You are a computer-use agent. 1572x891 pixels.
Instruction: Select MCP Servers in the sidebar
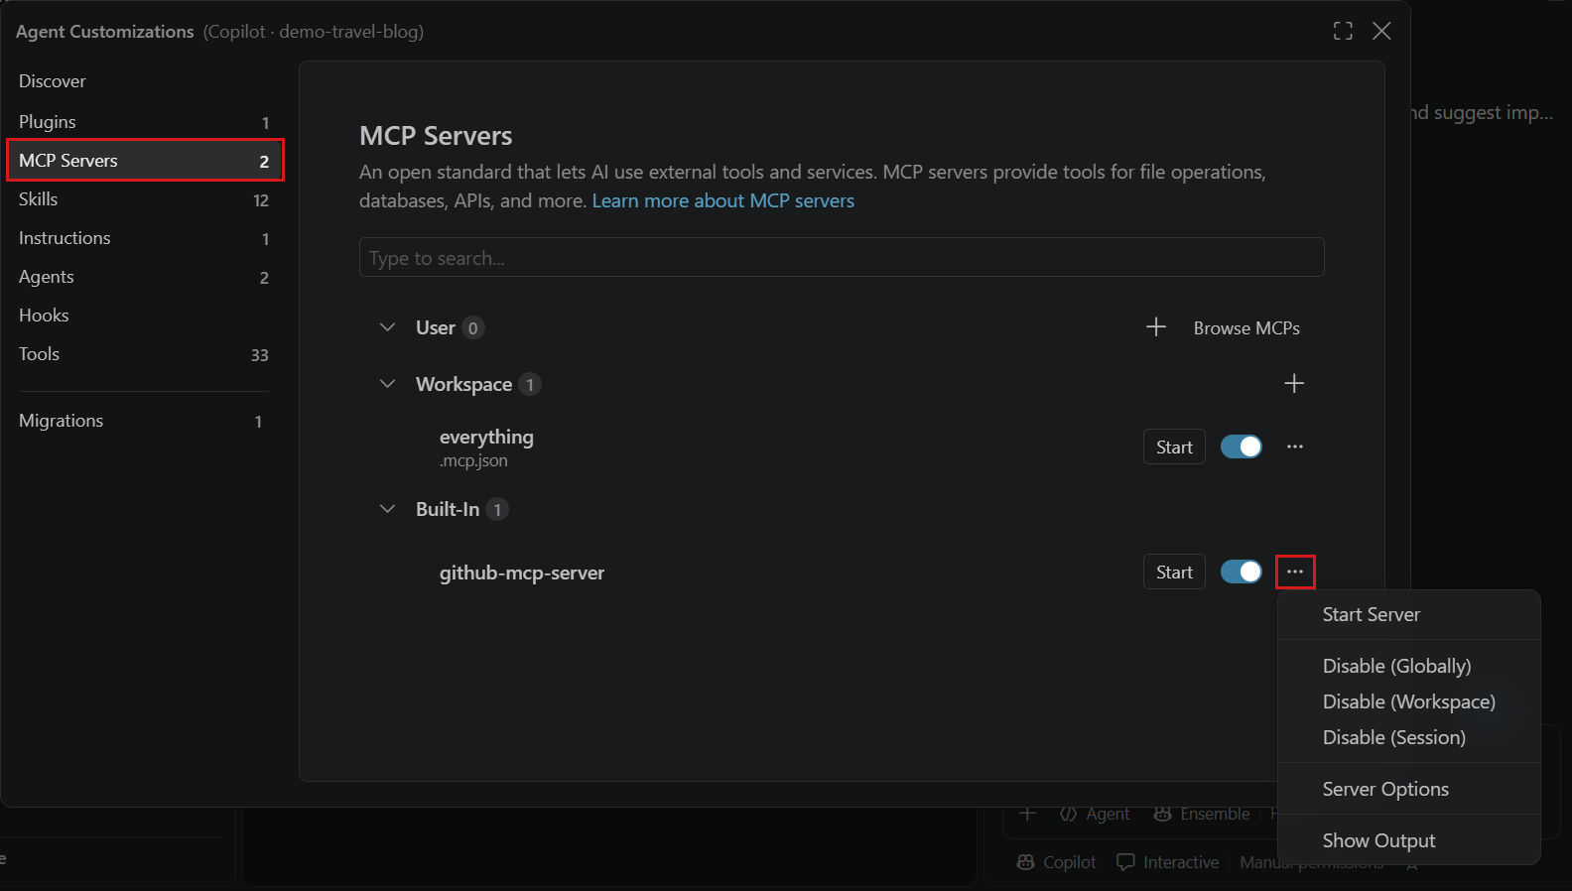tap(145, 161)
